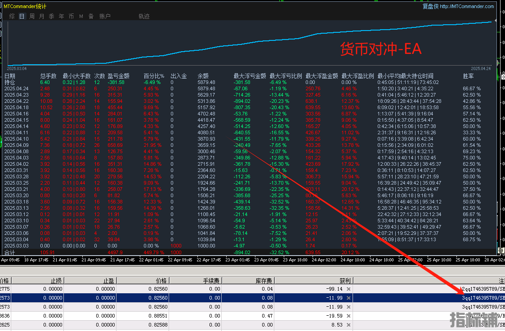Screen dimensions: 505x331
Task: Open the 币 currency tab
Action: click(71, 16)
